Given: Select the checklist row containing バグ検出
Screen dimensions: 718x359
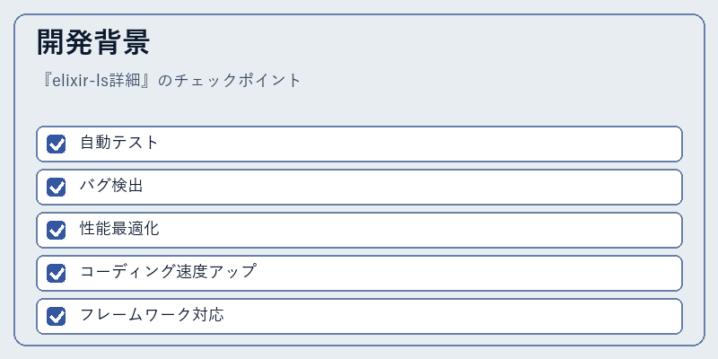Looking at the screenshot, I should tap(360, 187).
